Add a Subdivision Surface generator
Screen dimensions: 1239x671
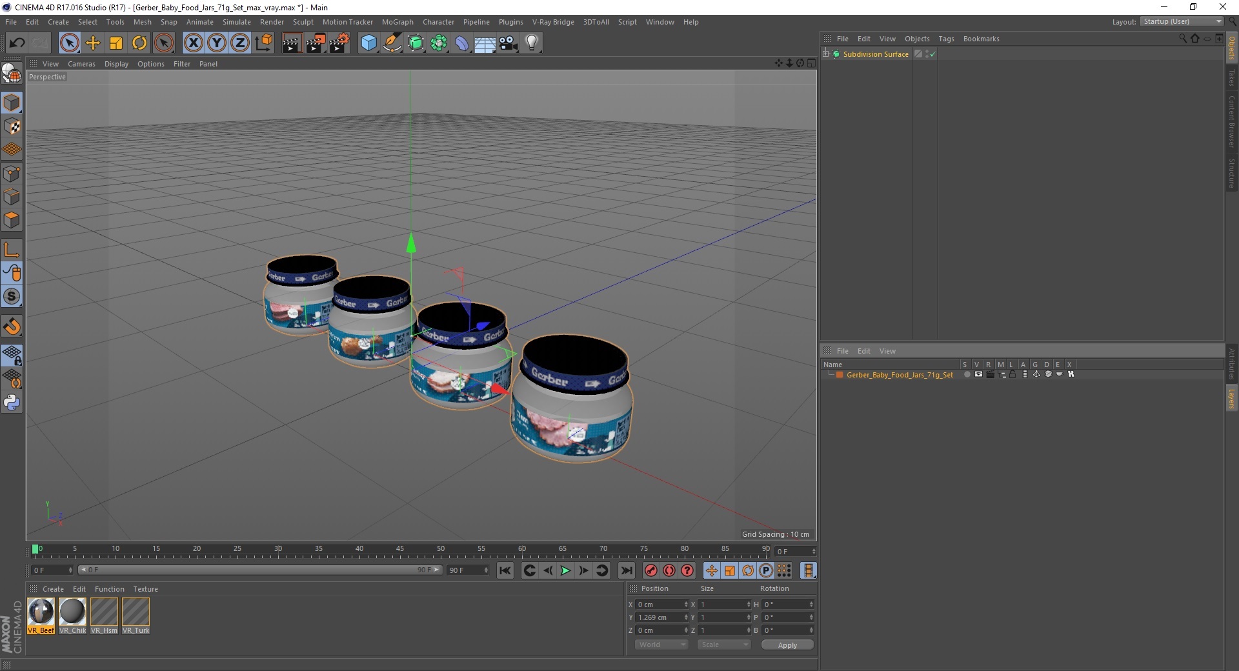click(x=416, y=43)
